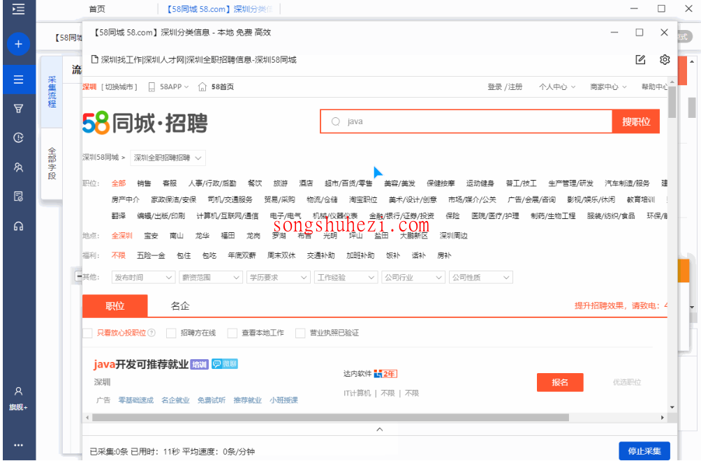Open the data document icon in sidebar

[18, 197]
